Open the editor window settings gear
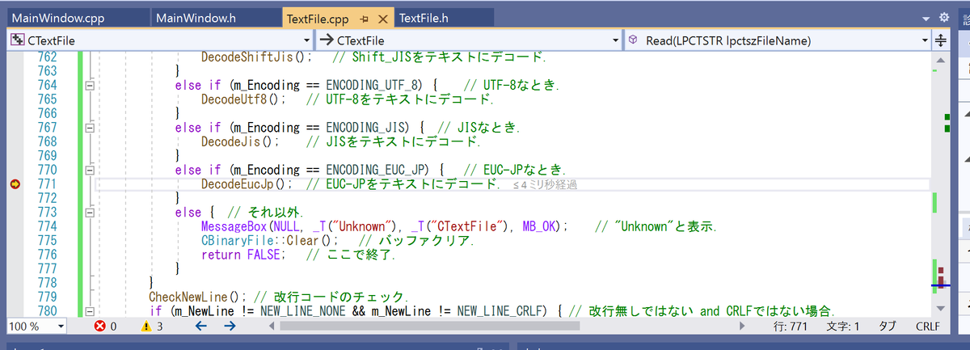The image size is (970, 350). (943, 18)
